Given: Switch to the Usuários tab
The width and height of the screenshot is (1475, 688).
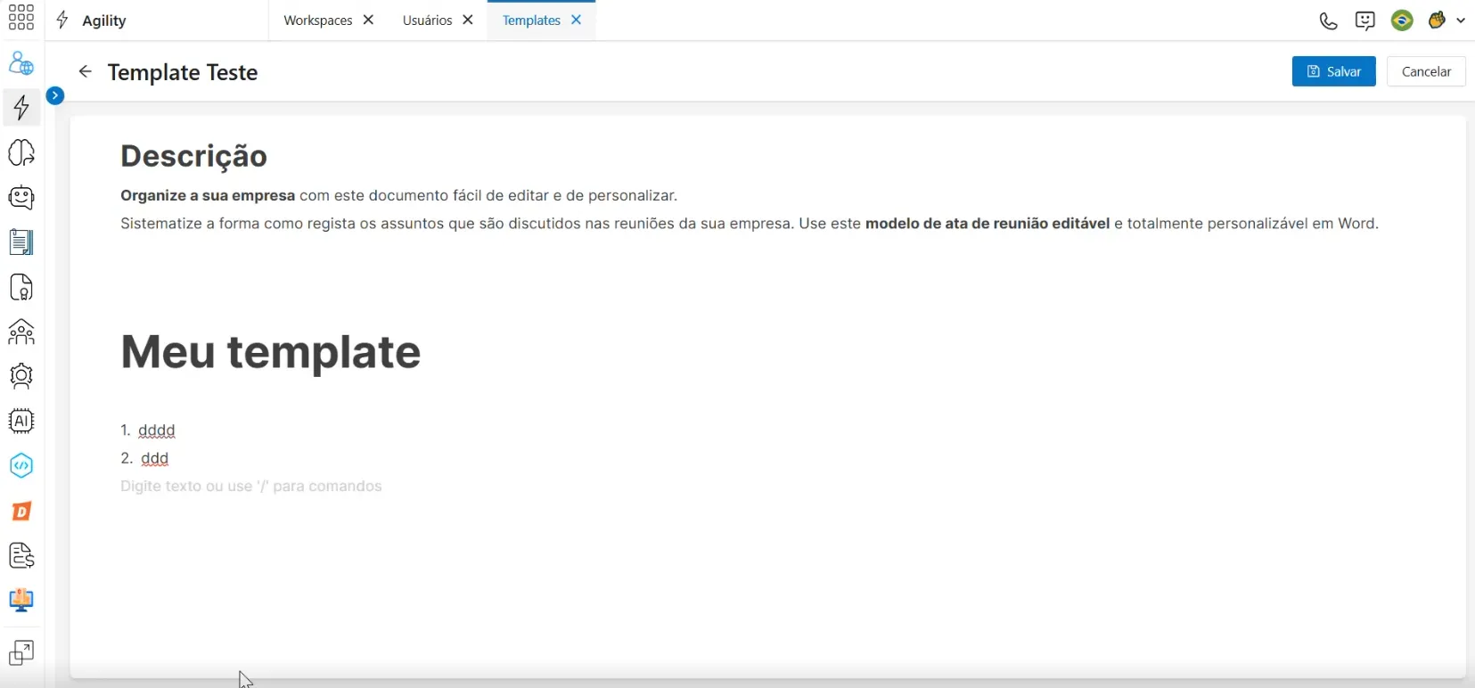Looking at the screenshot, I should coord(427,20).
